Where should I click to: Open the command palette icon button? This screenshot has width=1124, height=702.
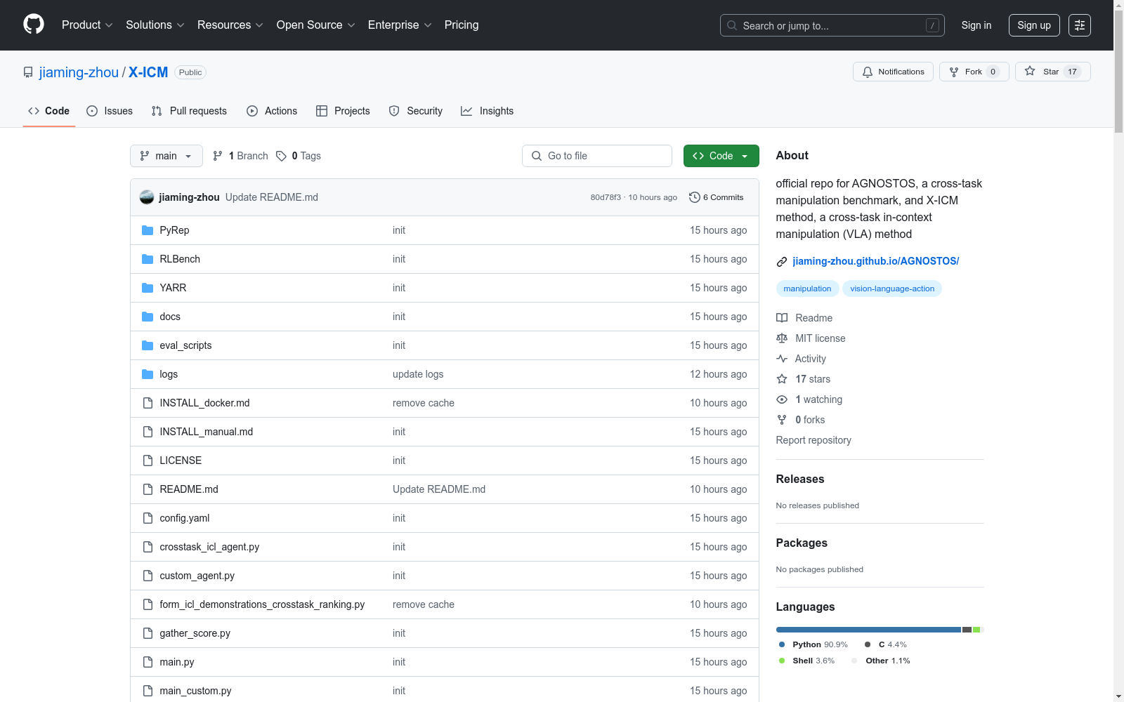pos(1080,25)
